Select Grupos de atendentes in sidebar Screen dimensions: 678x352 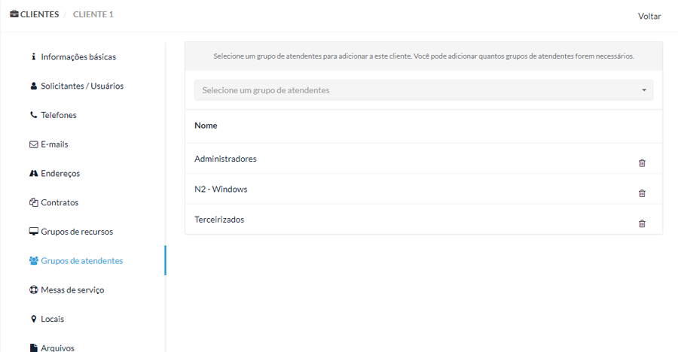point(81,261)
